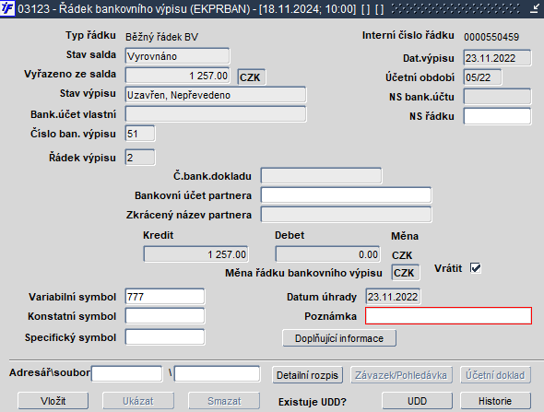
Task: Click the Detailní rozpis button
Action: click(307, 375)
